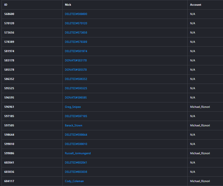The width and height of the screenshot is (223, 186).
Task: Open the DONATE#585578 nick link
Action: tap(76, 70)
